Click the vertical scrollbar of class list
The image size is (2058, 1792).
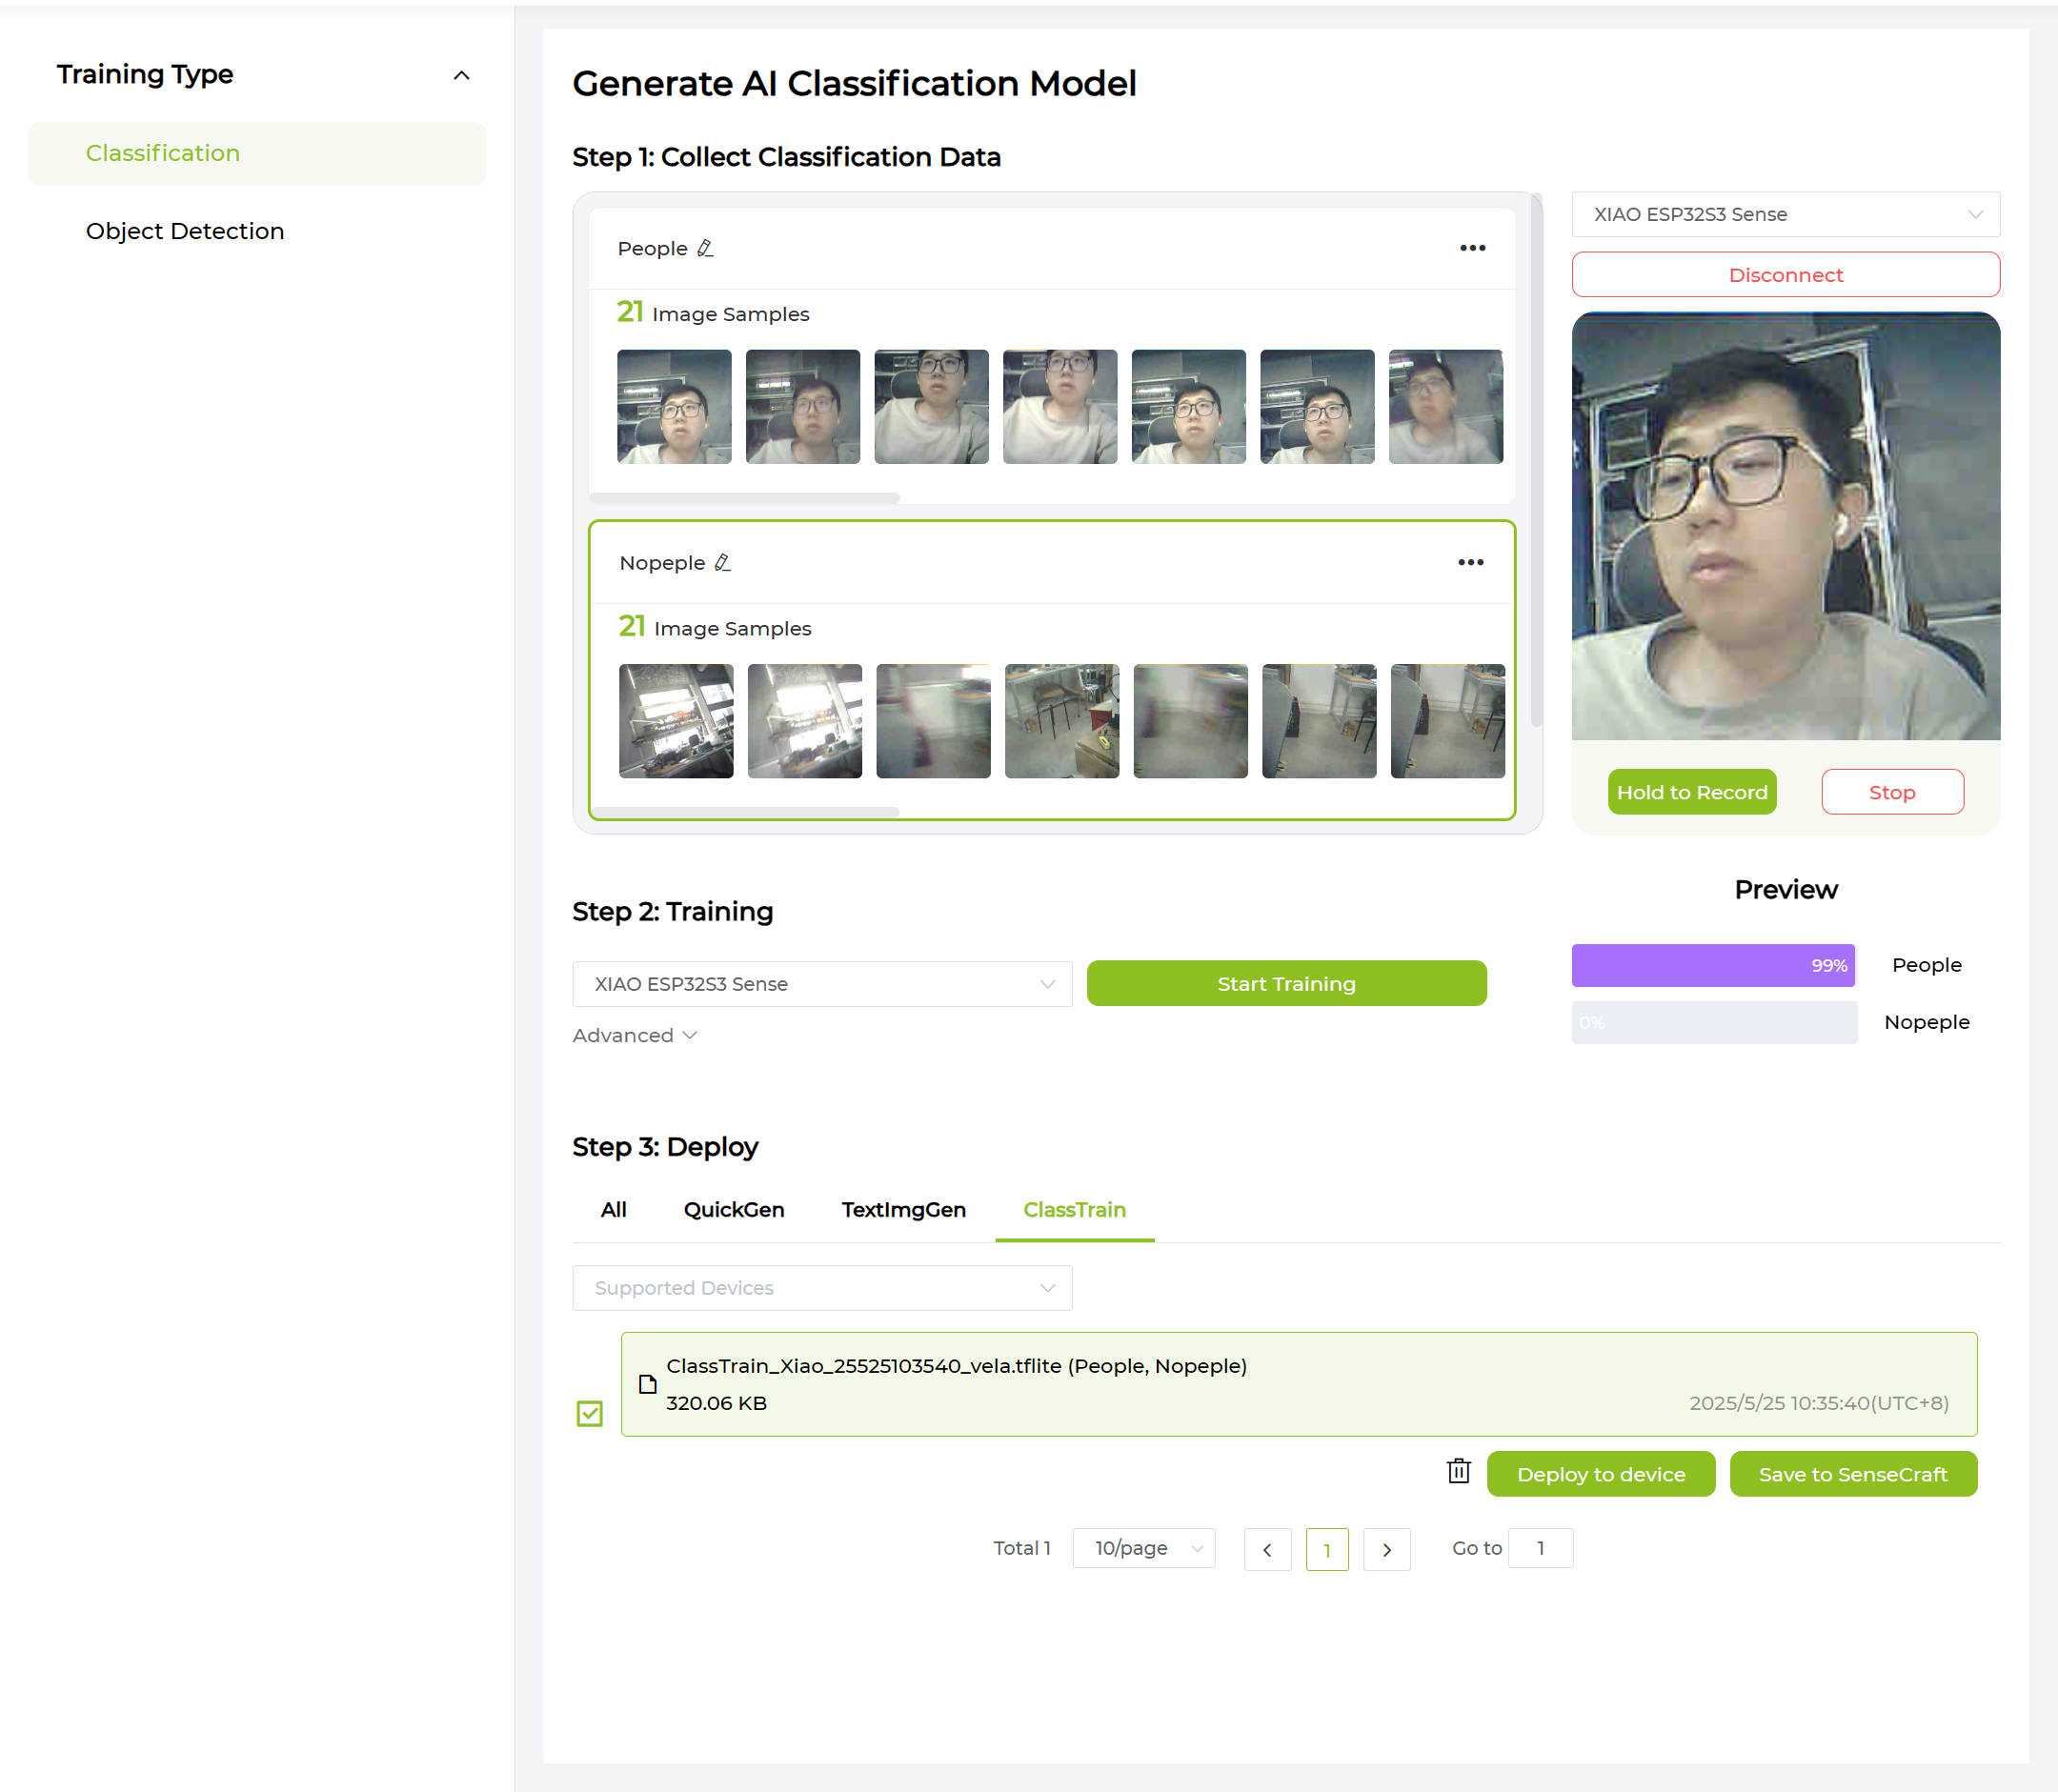(1536, 460)
